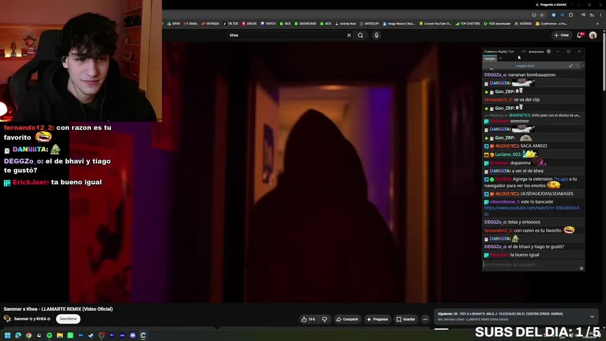Screen dimensions: 606x341
Task: Click the Compartir share button
Action: tap(347, 319)
